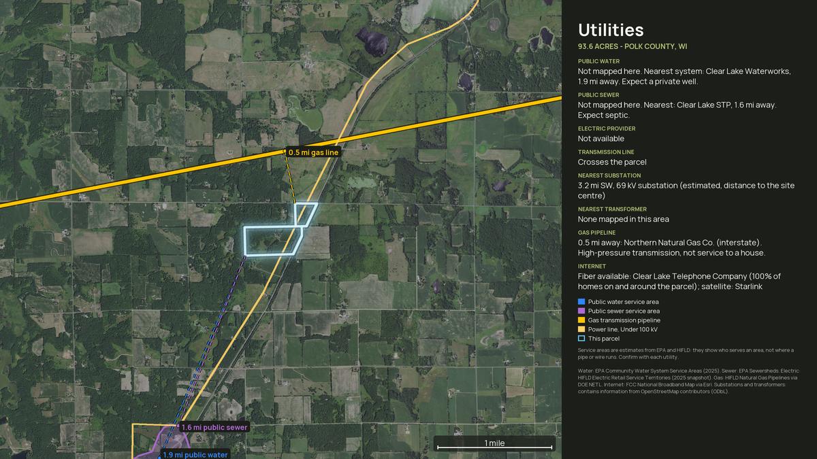
Task: Click the 69 kV substation distance text
Action: coord(686,190)
